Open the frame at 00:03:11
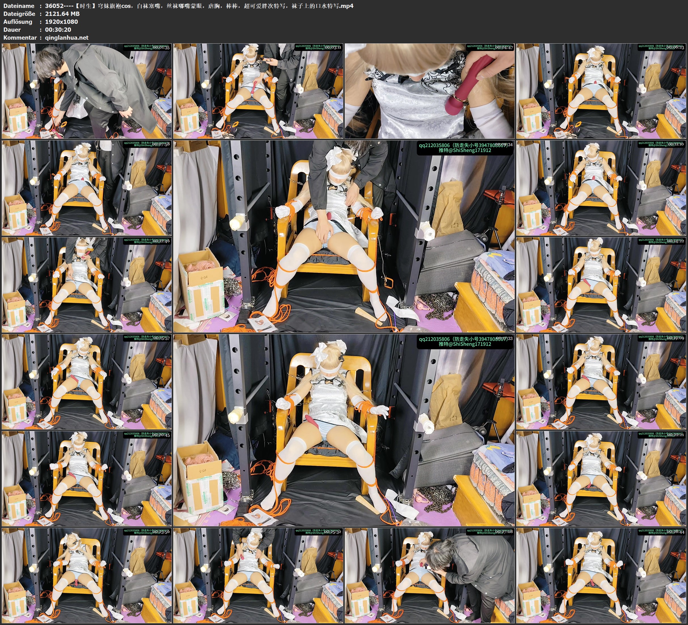This screenshot has height=625, width=688. click(258, 91)
